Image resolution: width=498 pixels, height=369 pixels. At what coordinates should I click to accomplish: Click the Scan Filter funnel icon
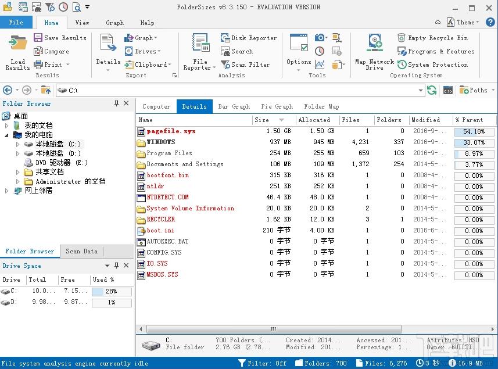[225, 65]
